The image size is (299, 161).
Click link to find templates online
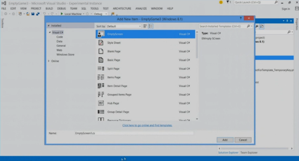click(x=147, y=125)
